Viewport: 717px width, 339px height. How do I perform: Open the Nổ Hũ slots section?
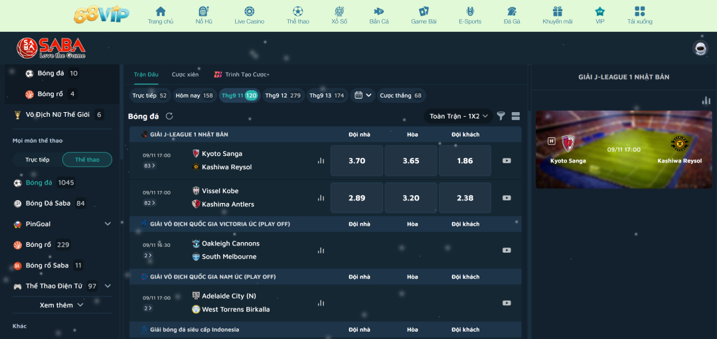pos(204,15)
